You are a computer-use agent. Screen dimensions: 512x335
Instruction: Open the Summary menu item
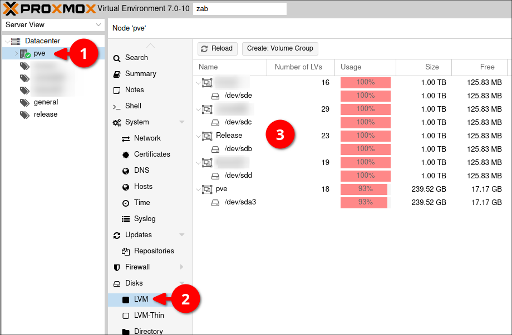coord(150,74)
